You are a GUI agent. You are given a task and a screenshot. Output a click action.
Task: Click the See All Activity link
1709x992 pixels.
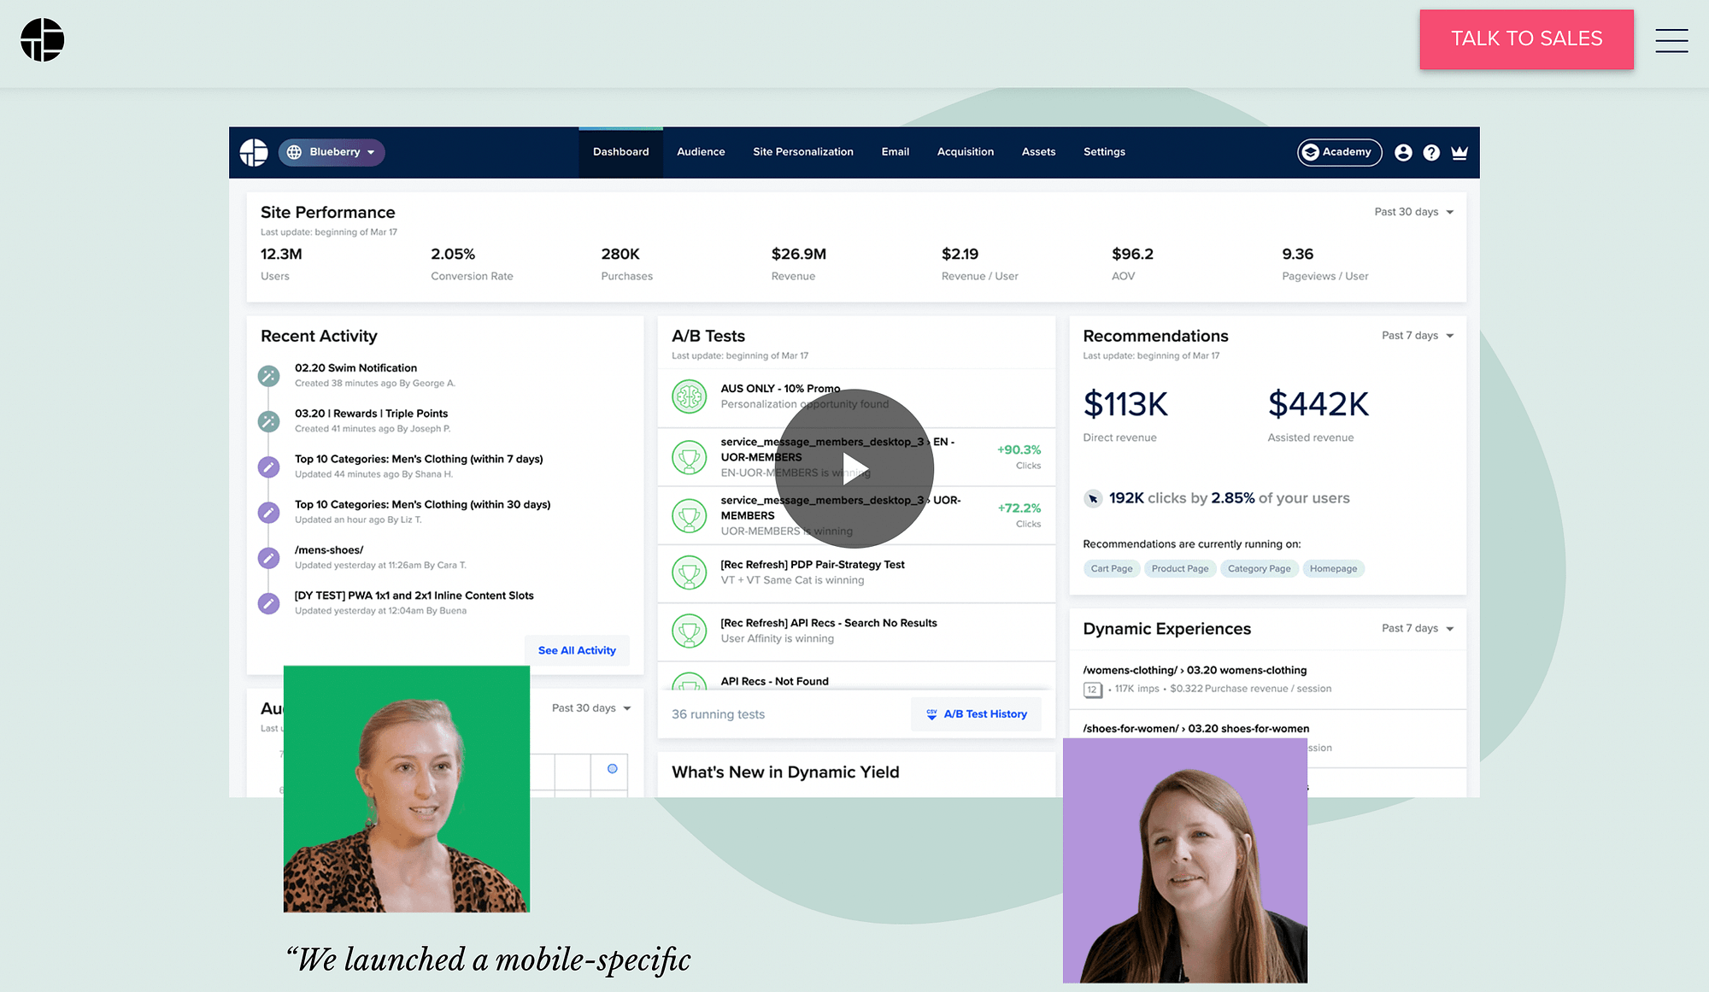[x=576, y=649]
